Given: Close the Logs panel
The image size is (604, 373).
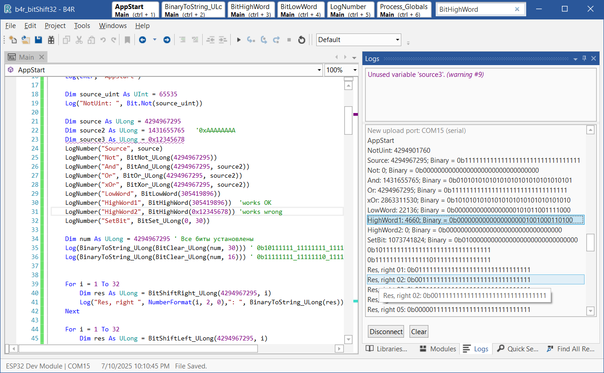Looking at the screenshot, I should [x=594, y=59].
